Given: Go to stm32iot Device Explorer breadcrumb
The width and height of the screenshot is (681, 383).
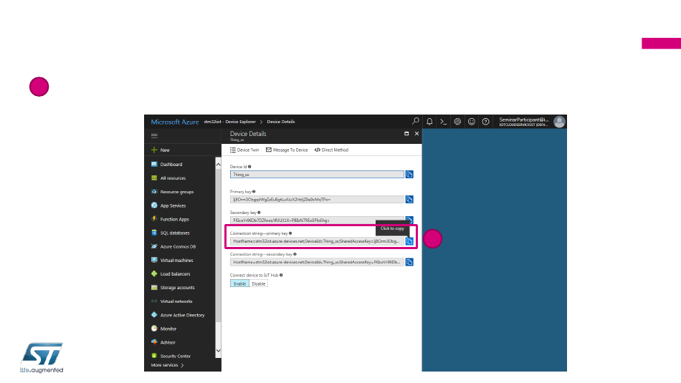Looking at the screenshot, I should pos(229,122).
